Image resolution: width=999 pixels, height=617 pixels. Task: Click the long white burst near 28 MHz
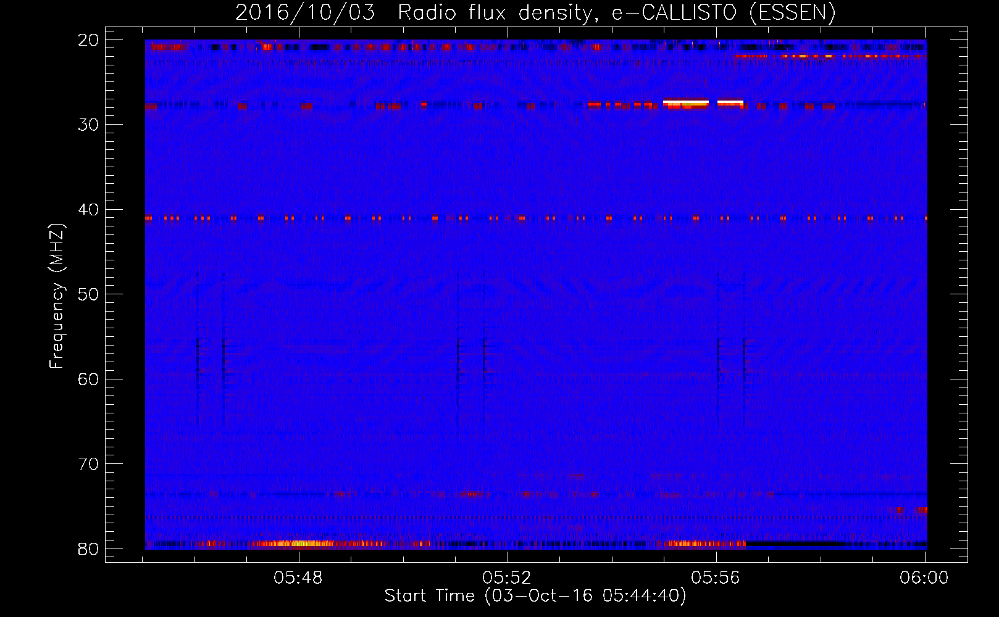tap(685, 101)
